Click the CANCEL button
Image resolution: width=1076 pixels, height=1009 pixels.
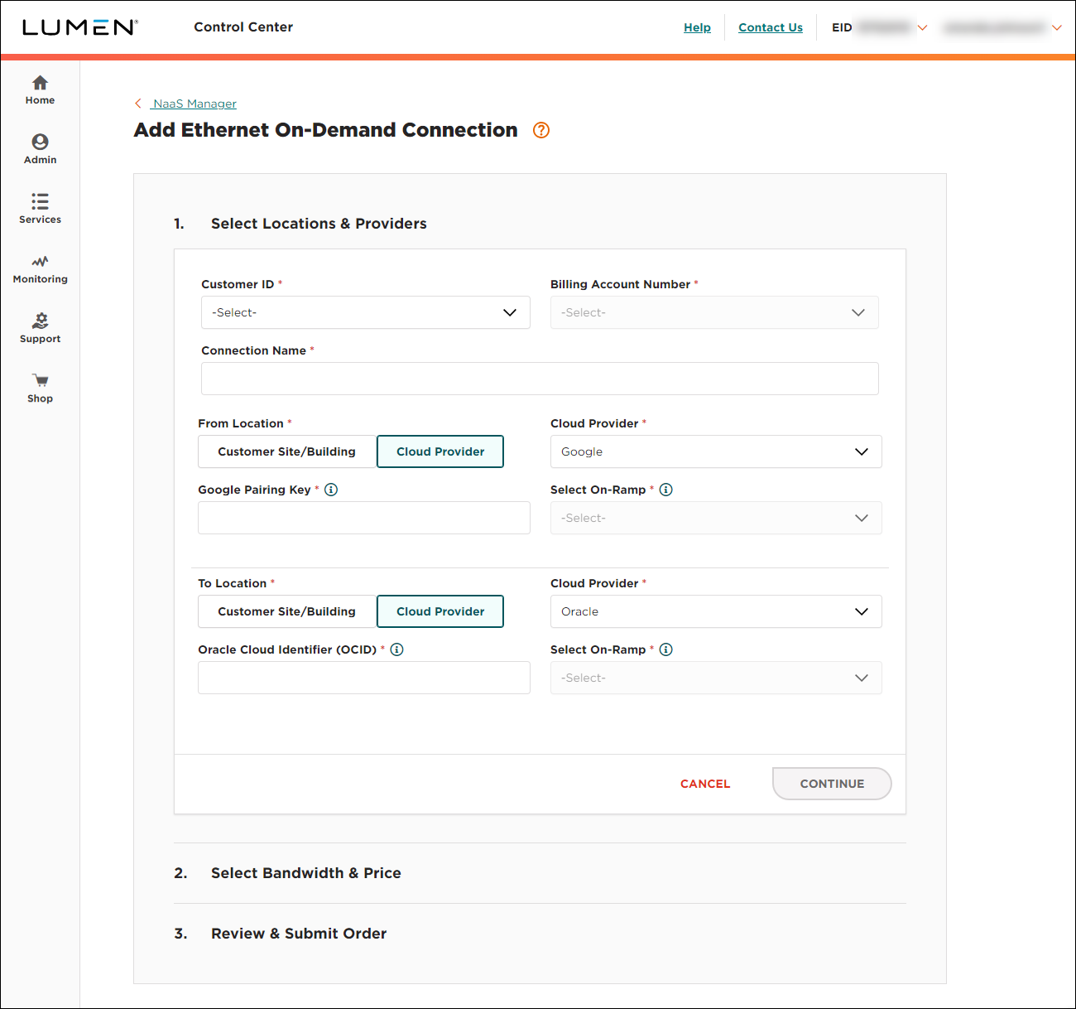705,784
